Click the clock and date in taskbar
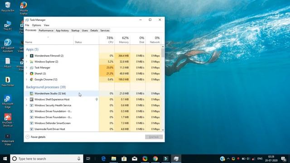Viewport: 290px width, 163px height. [271, 158]
